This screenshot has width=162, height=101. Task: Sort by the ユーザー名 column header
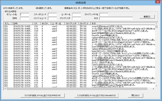coord(58,24)
